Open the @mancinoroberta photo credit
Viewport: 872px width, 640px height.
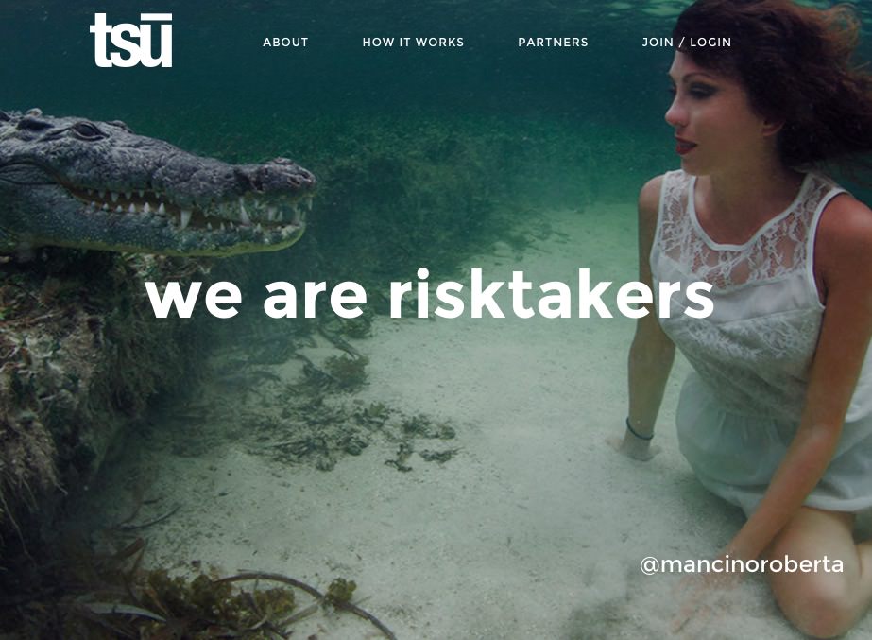click(742, 564)
